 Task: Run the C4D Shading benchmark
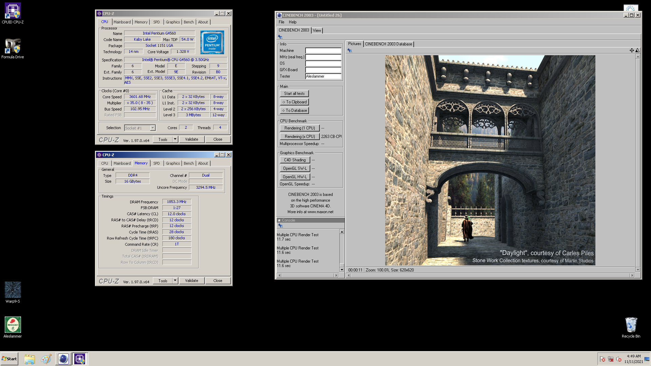coord(295,160)
